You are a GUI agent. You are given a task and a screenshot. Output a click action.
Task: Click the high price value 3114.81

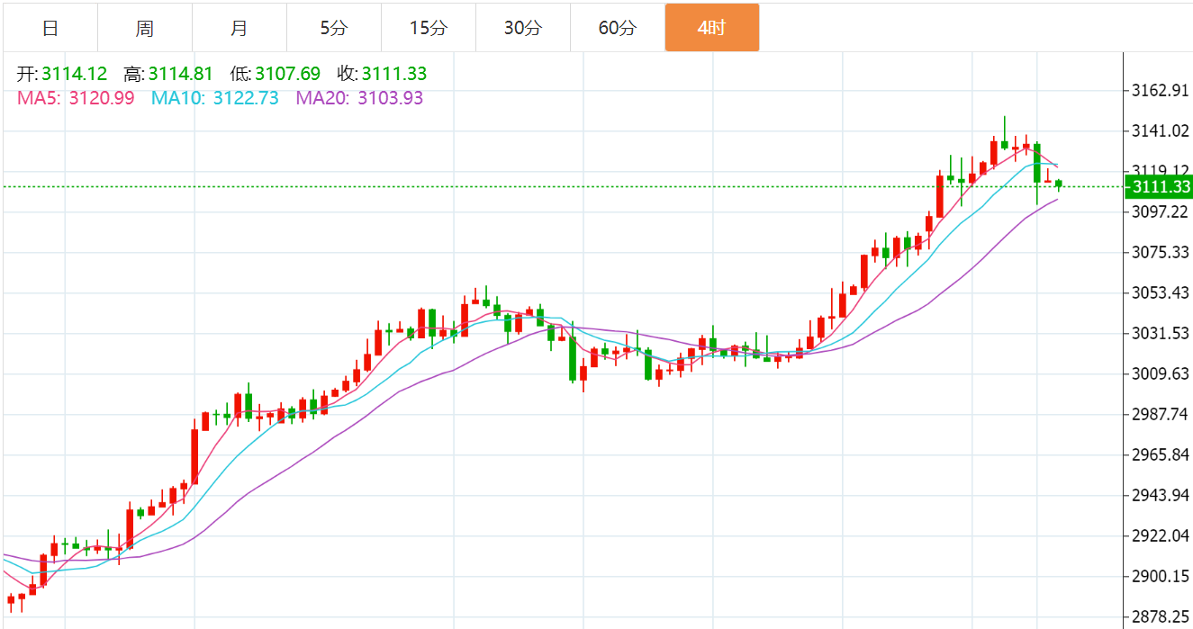click(180, 75)
